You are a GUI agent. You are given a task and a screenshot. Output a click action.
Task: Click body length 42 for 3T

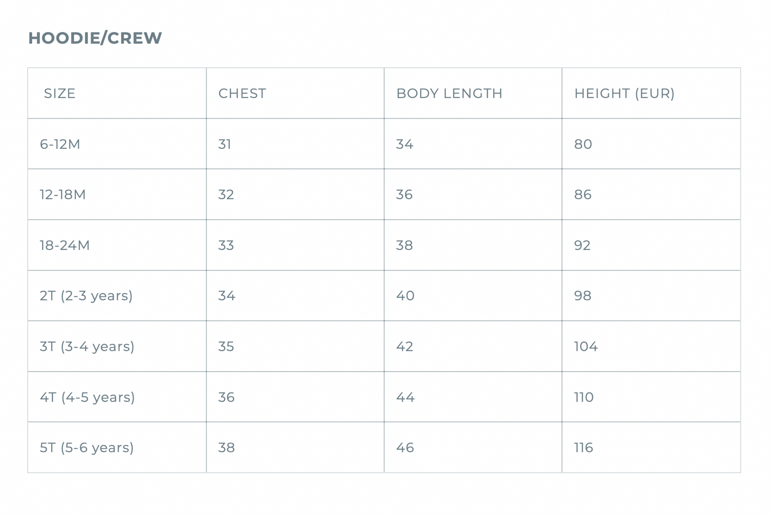[x=404, y=347]
